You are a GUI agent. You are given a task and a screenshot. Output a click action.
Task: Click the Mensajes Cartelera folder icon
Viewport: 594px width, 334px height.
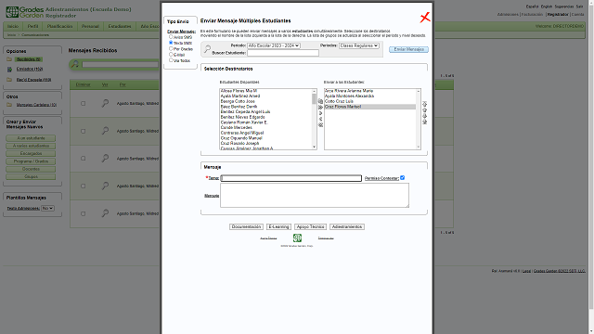9,105
